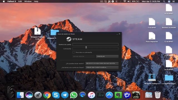Click screen recording camera icon in menu bar
The height and width of the screenshot is (100, 178).
(102, 1)
